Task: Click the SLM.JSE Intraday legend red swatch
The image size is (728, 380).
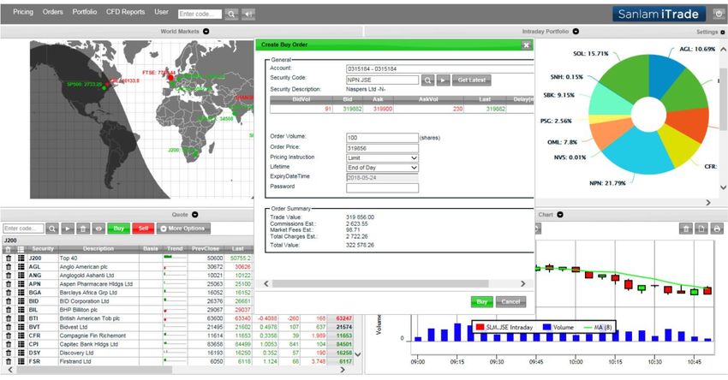Action: tap(480, 327)
